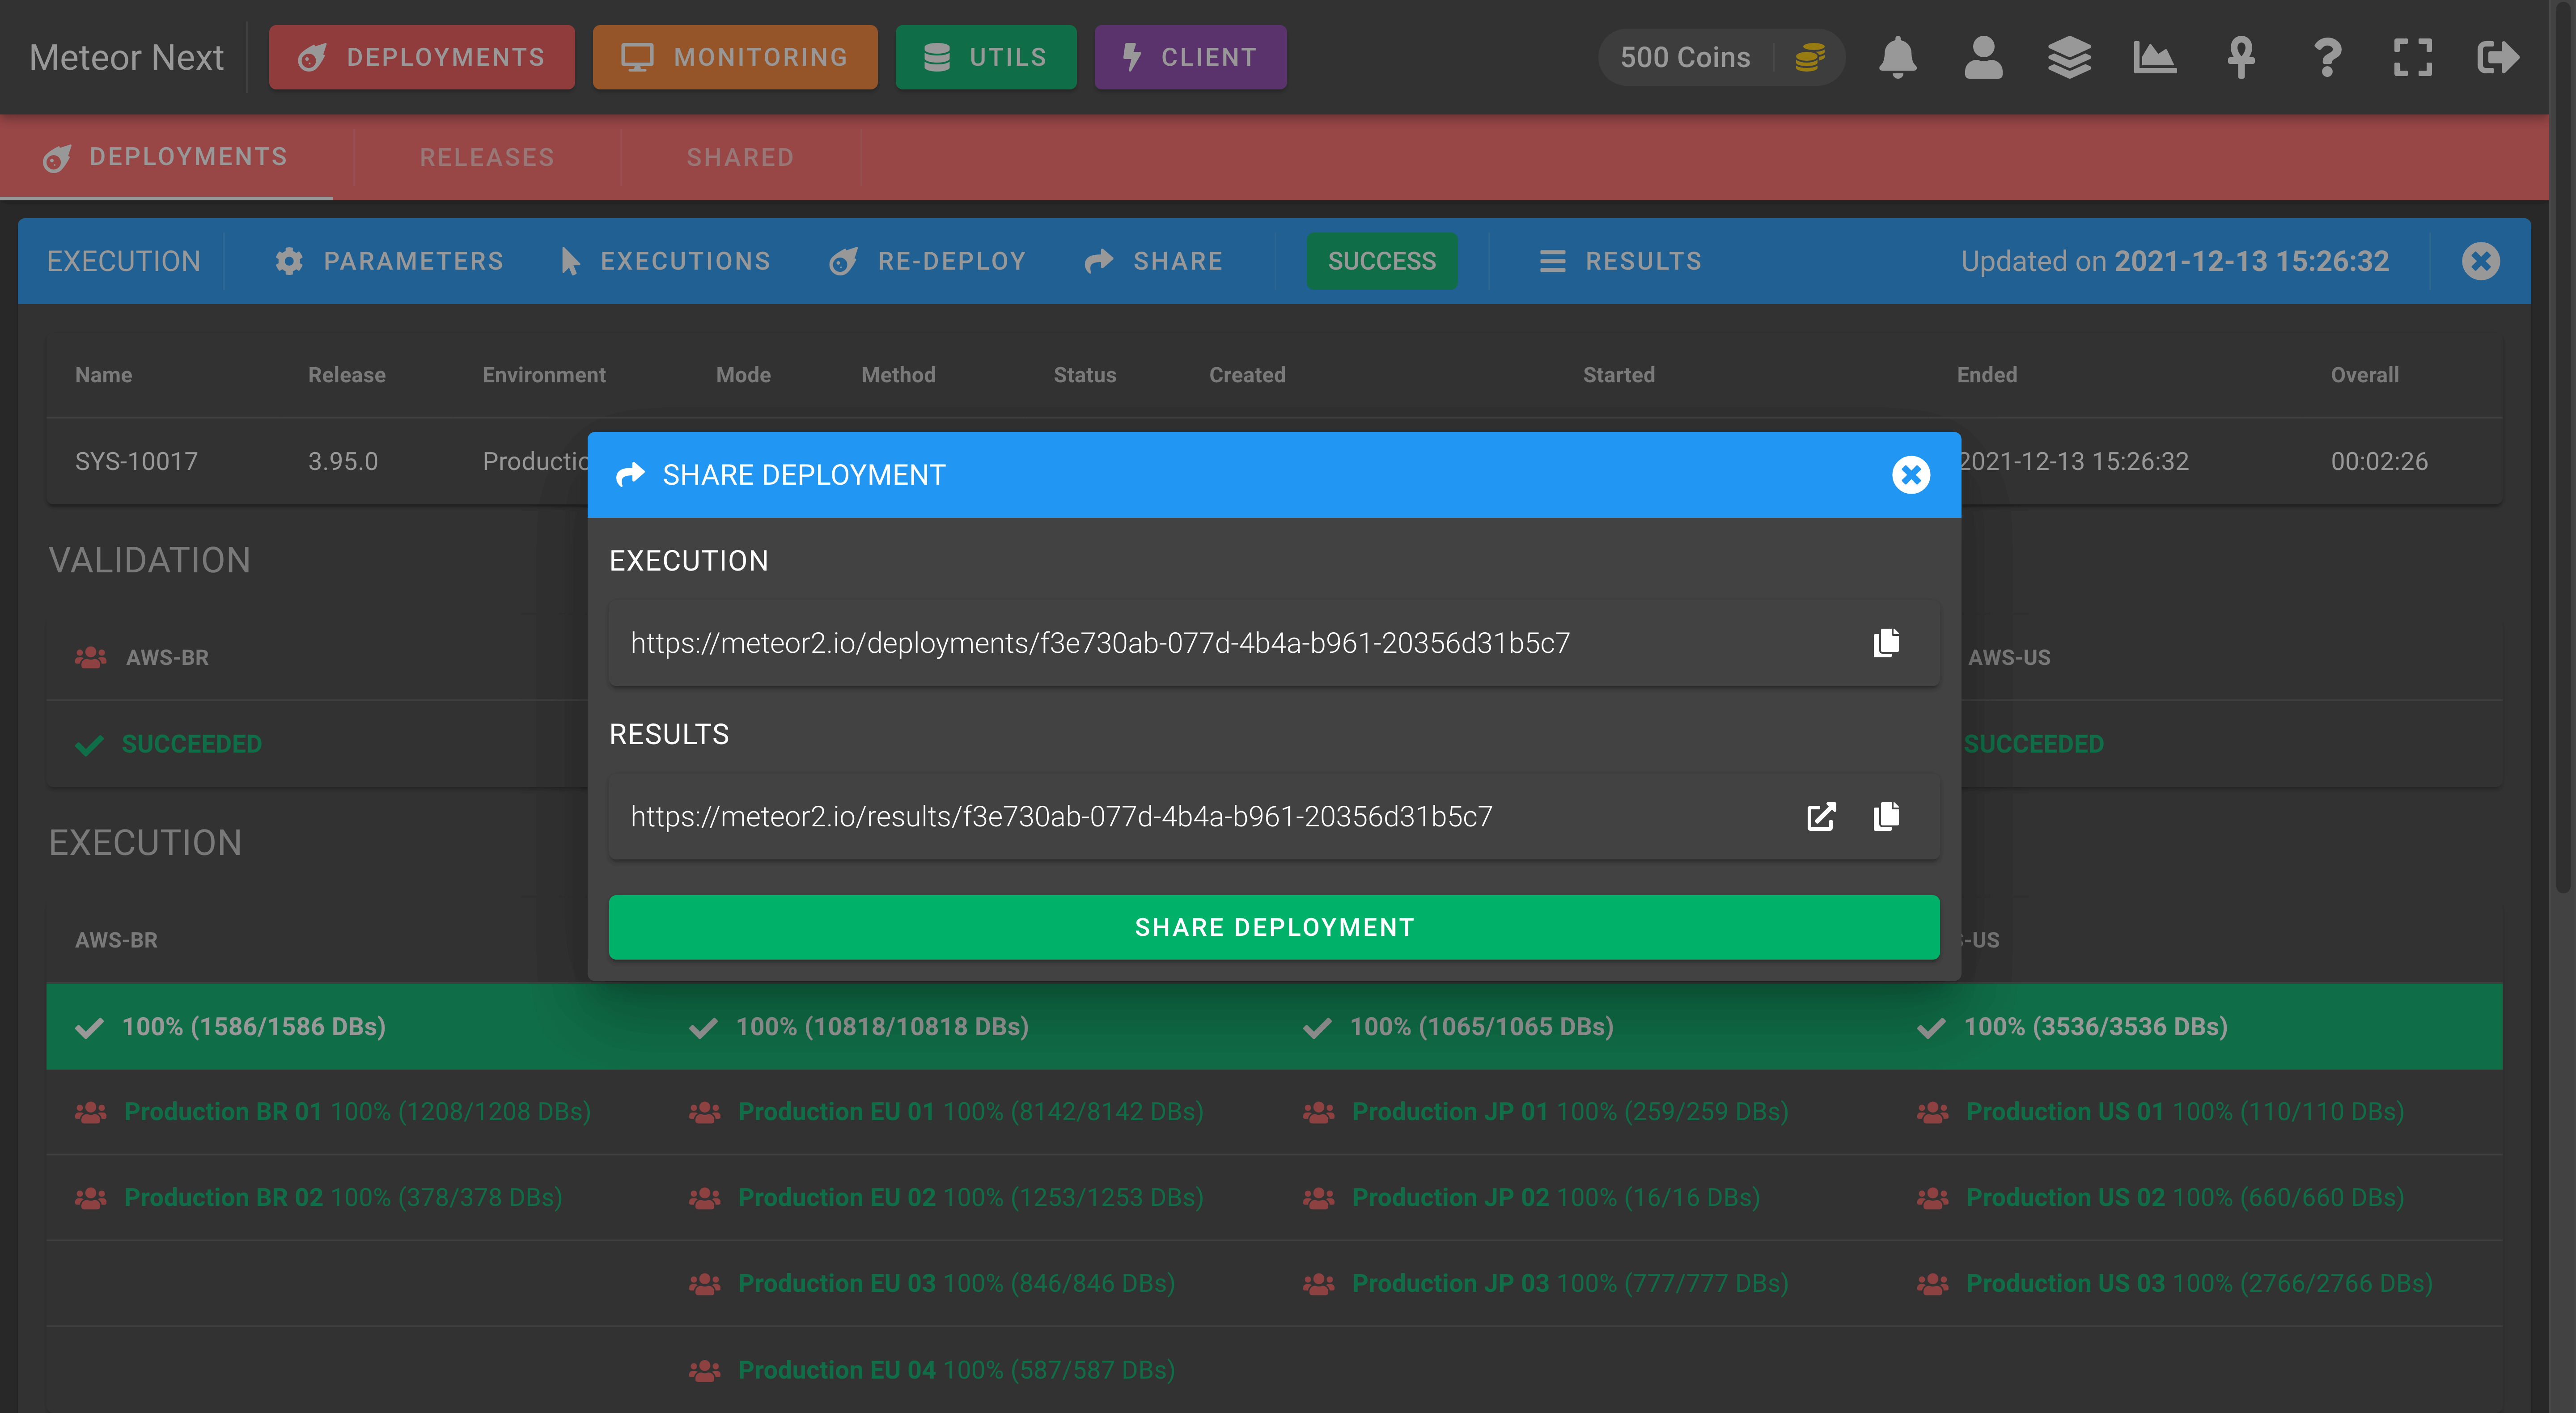This screenshot has width=2576, height=1413.
Task: Click 100% (3536/3536 DBs) progress summary
Action: 2096,1027
